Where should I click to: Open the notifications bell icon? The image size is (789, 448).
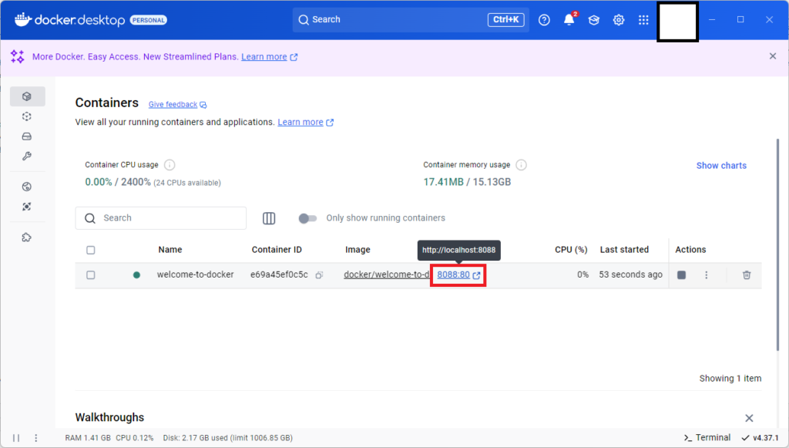click(x=569, y=19)
